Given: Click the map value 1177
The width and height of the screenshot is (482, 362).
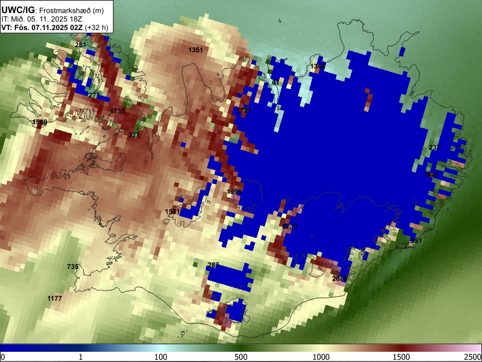Looking at the screenshot, I should [x=54, y=298].
